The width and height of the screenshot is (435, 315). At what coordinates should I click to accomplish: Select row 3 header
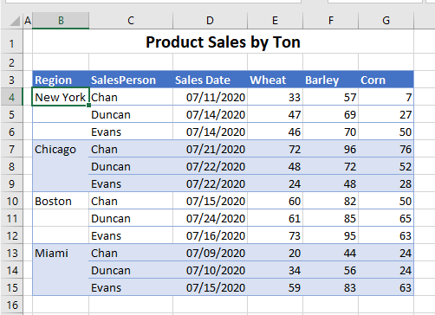[x=11, y=80]
